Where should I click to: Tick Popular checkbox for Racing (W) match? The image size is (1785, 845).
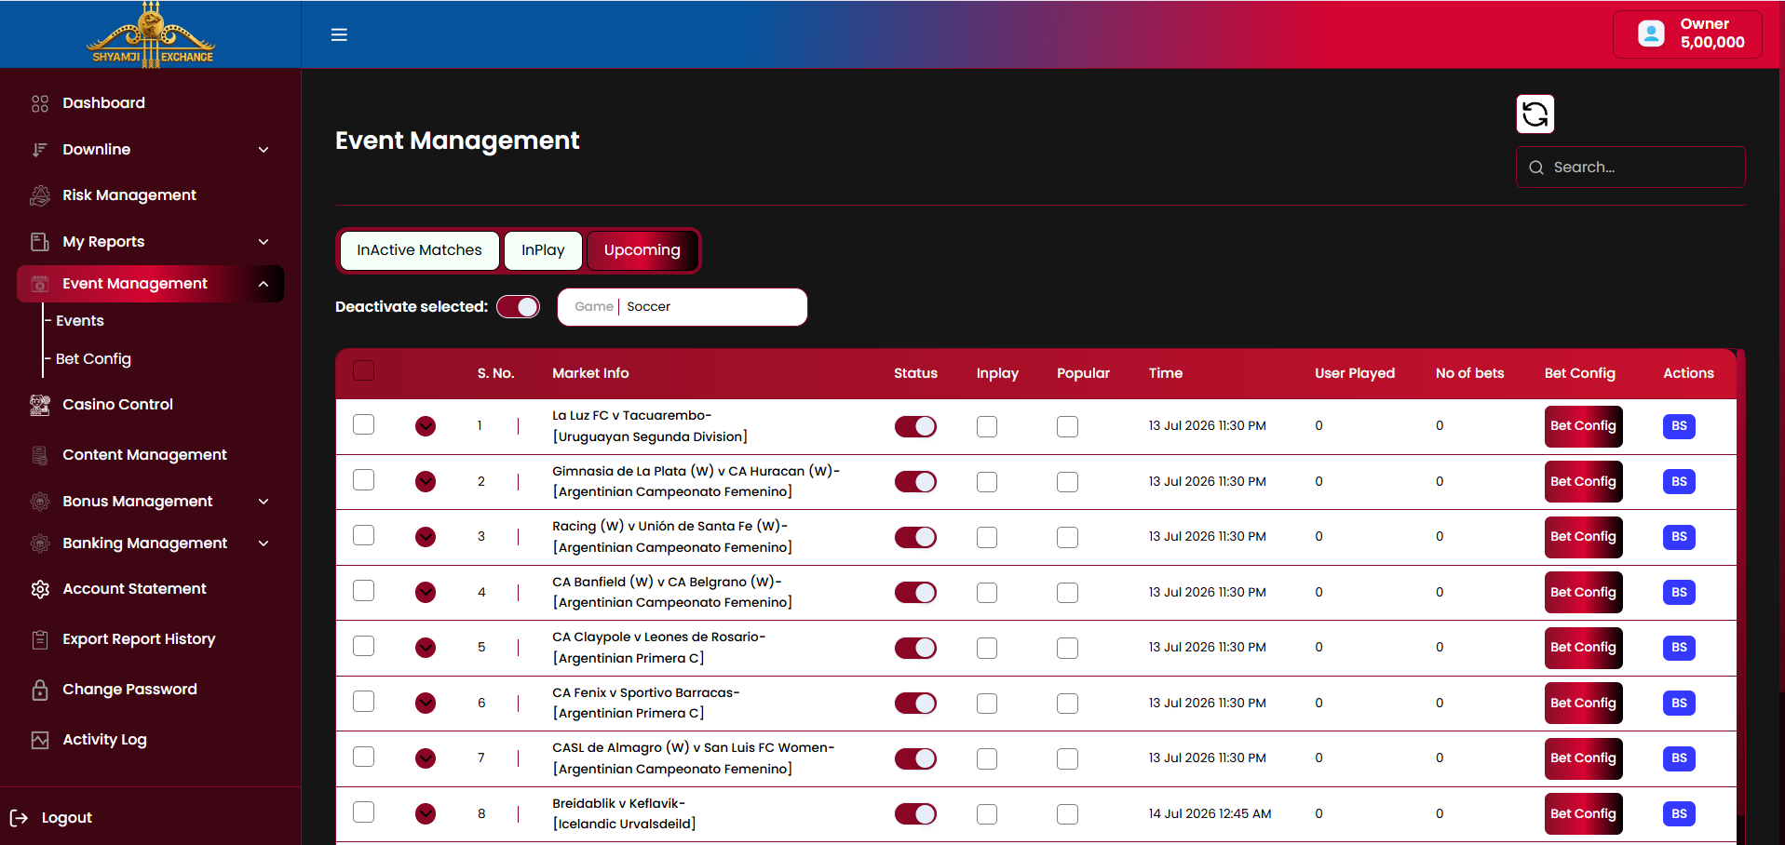(1067, 537)
